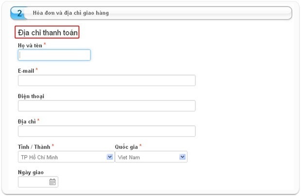The image size is (301, 196).
Task: Focus the Họ và tên input field
Action: click(x=54, y=55)
